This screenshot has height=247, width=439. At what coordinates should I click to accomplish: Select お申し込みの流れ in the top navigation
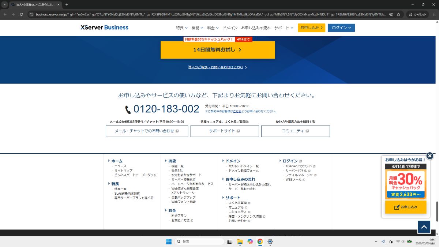click(x=256, y=28)
